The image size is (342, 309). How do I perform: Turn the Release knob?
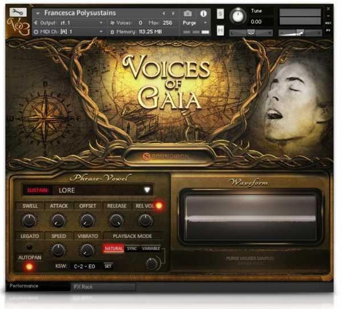pyautogui.click(x=116, y=220)
